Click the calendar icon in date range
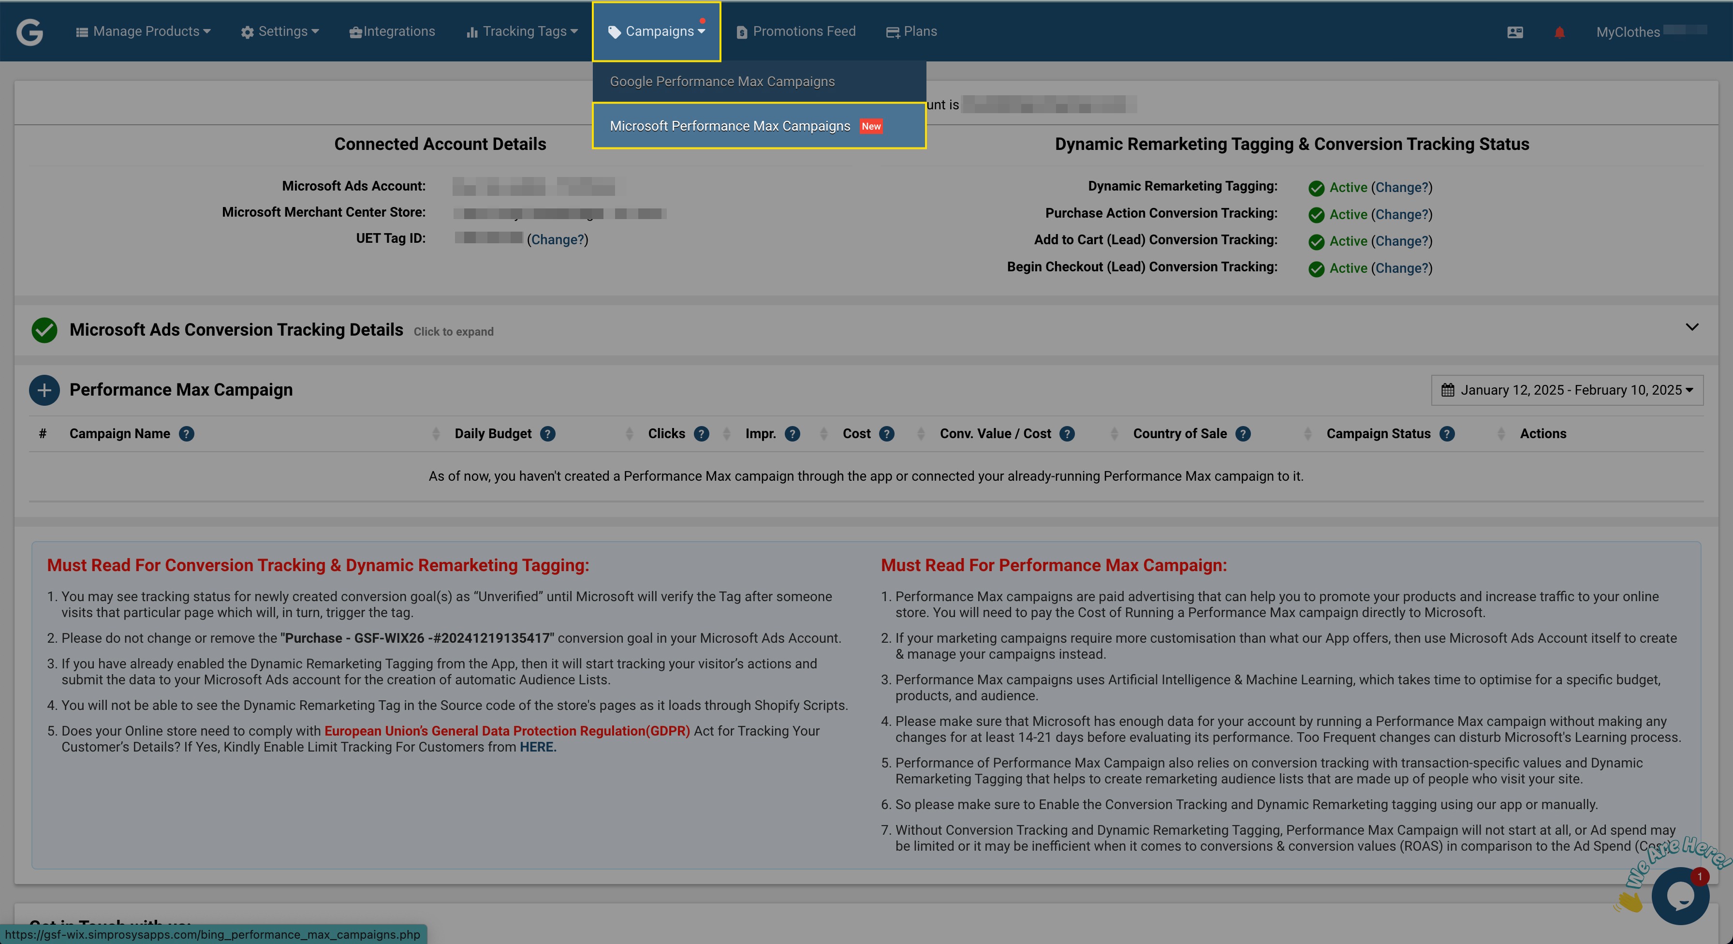 [1448, 390]
